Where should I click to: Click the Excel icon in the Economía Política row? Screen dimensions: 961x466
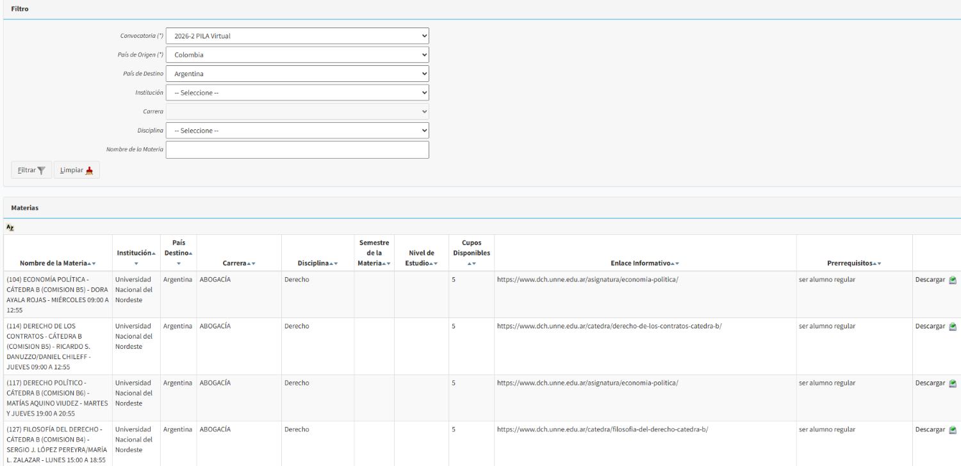coord(953,280)
